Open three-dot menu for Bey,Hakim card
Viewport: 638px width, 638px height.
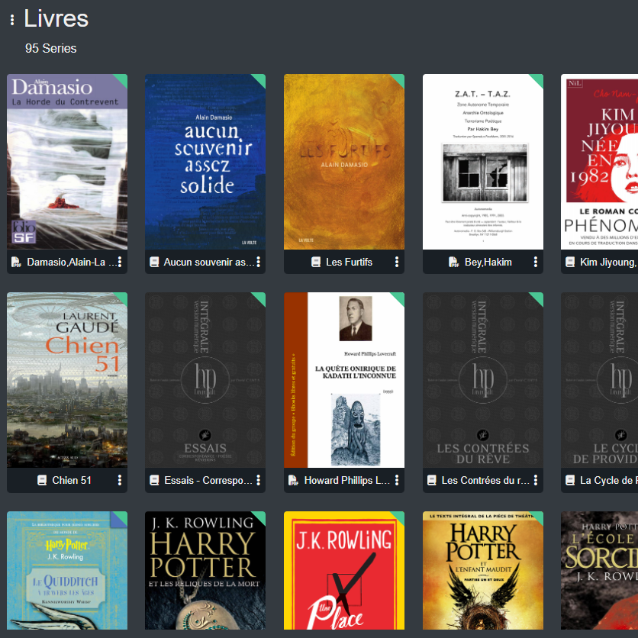pyautogui.click(x=536, y=262)
